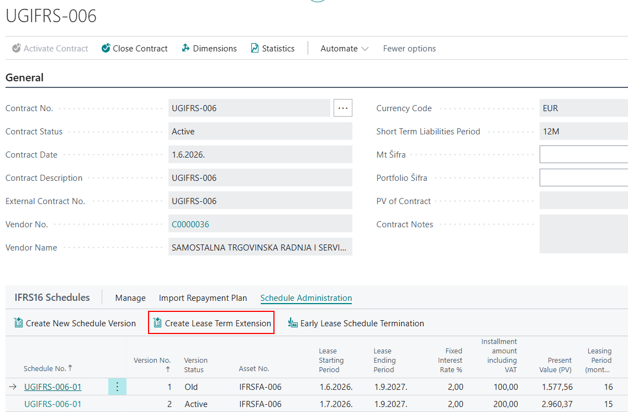Click installment cell 100,00
The height and width of the screenshot is (412, 628).
coord(505,387)
